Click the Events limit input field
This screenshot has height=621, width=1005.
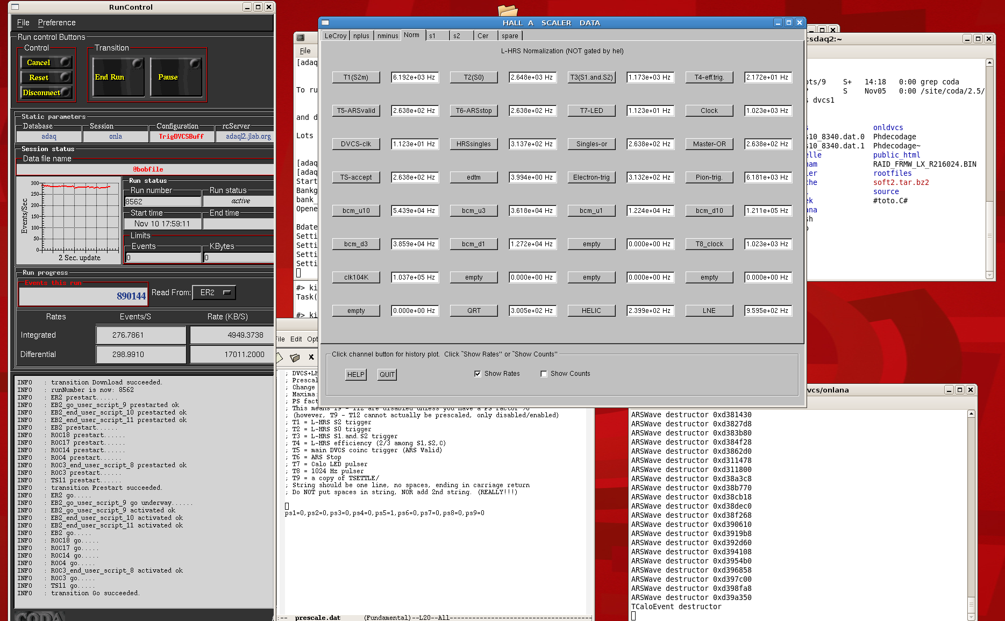[163, 258]
